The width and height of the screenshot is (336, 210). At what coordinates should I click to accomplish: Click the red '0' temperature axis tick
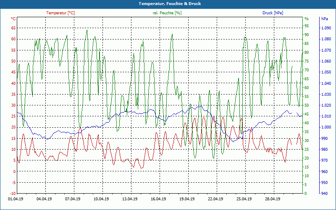point(15,171)
